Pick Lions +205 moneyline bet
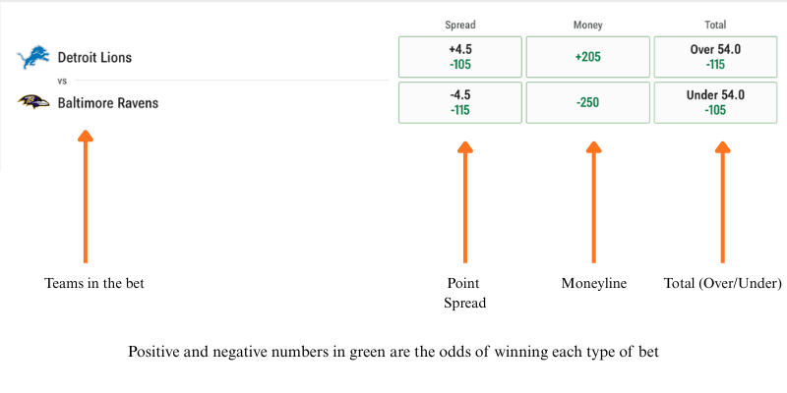 [x=587, y=57]
